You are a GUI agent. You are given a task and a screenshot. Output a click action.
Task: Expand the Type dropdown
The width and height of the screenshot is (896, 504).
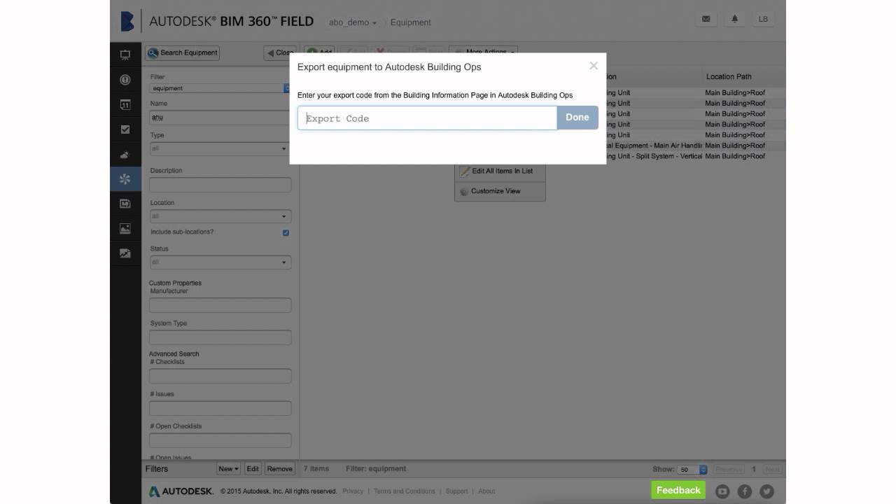point(220,148)
